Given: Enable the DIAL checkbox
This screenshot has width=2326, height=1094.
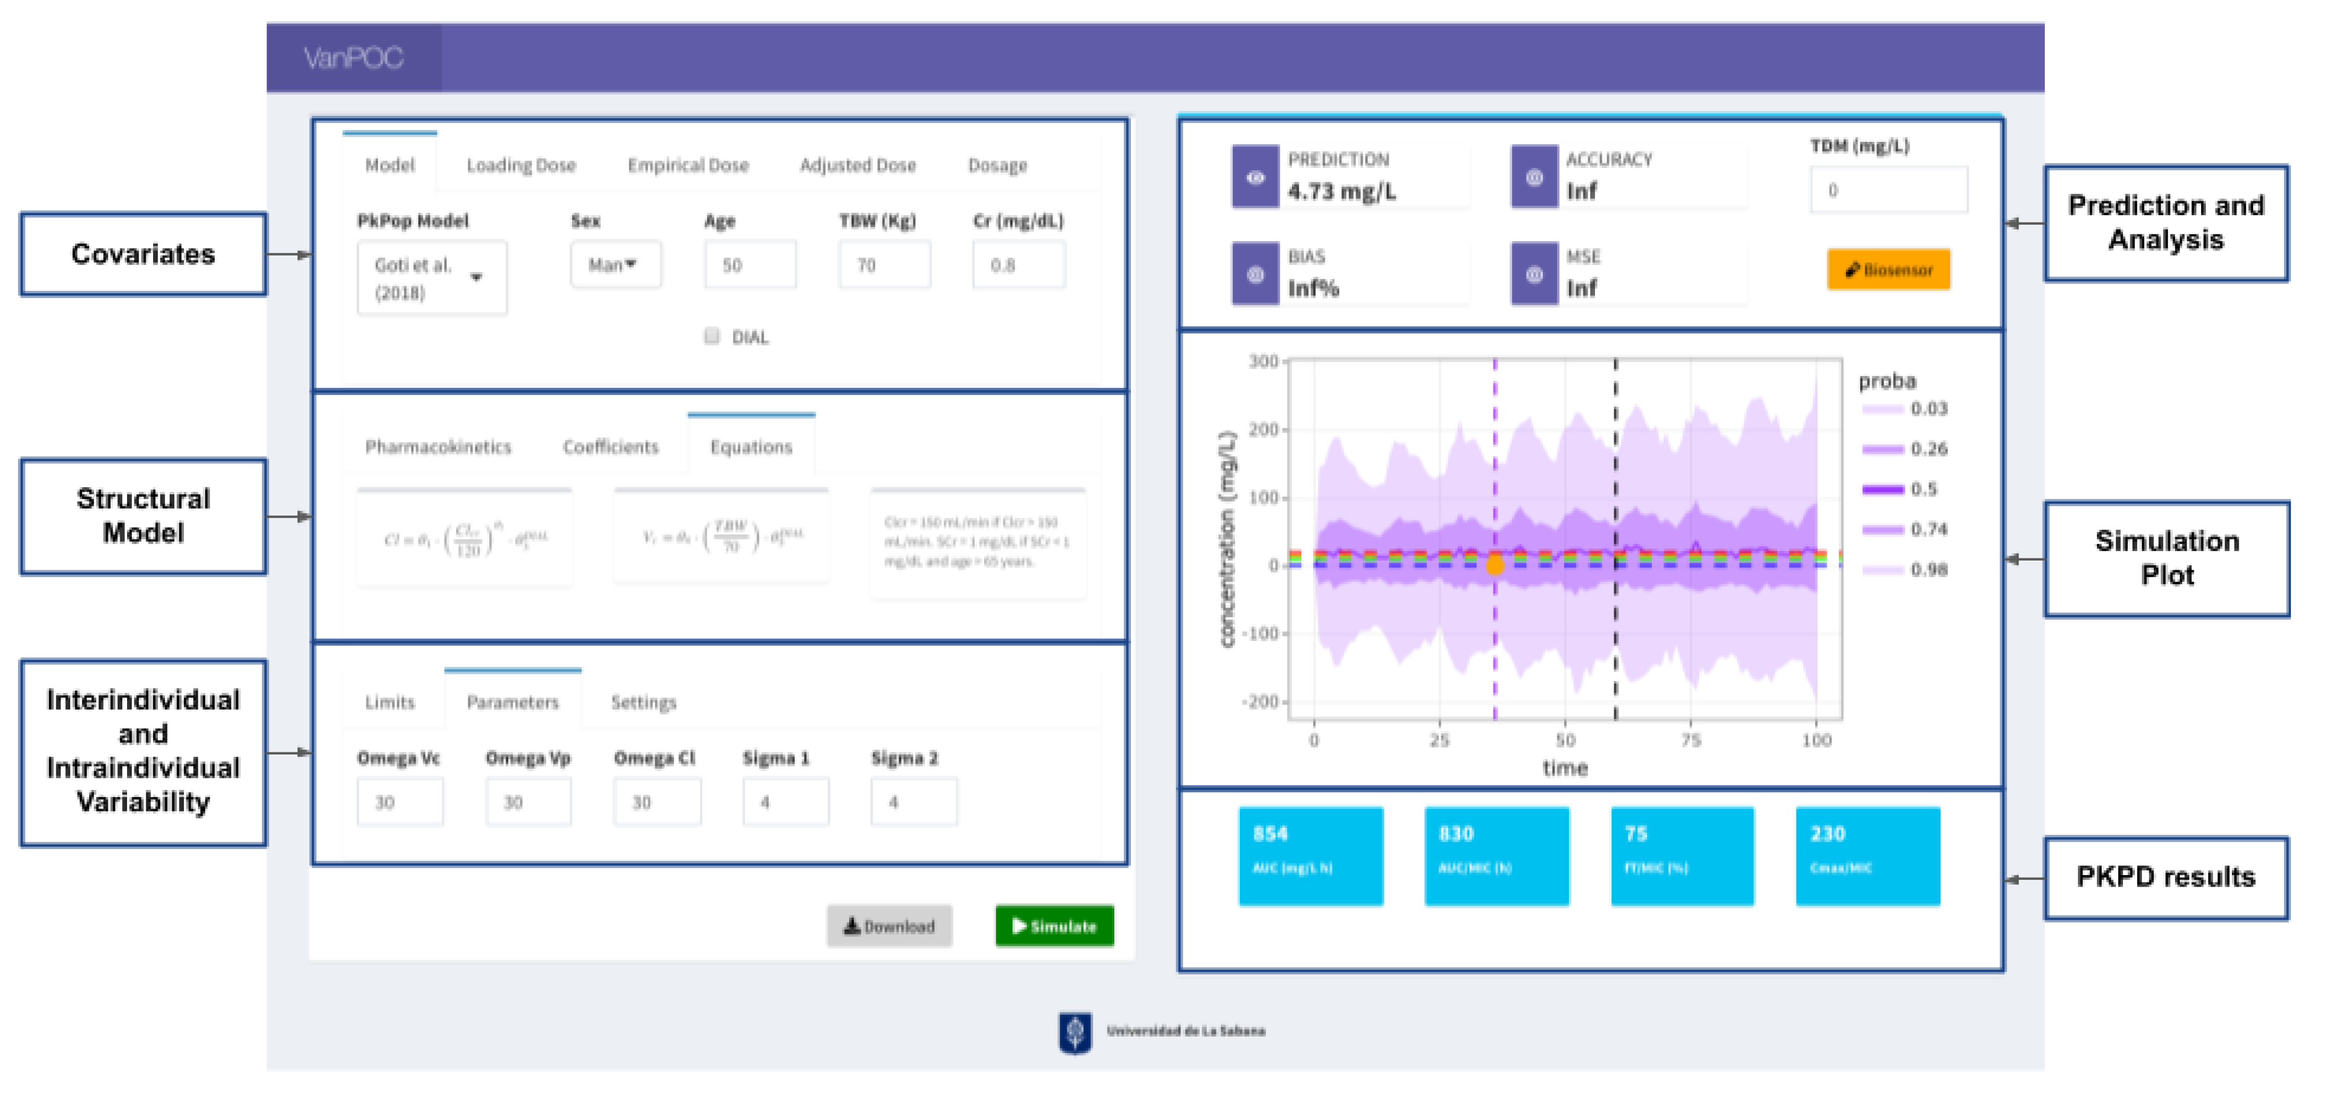Looking at the screenshot, I should coord(711,337).
